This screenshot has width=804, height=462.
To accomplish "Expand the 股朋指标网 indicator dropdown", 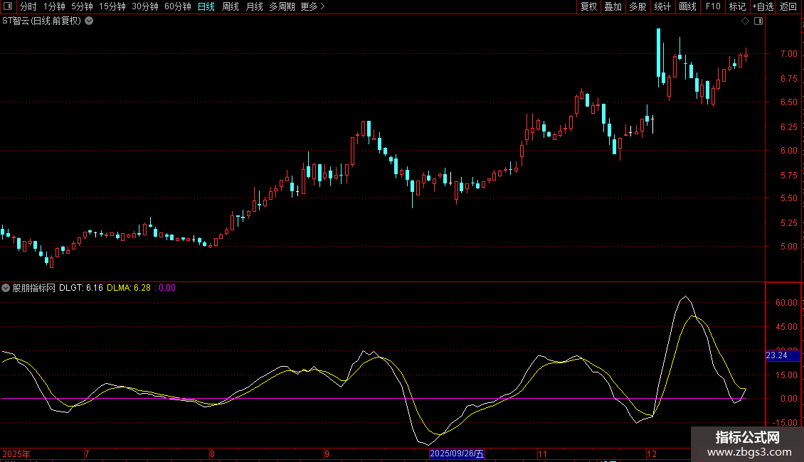I will (x=6, y=288).
